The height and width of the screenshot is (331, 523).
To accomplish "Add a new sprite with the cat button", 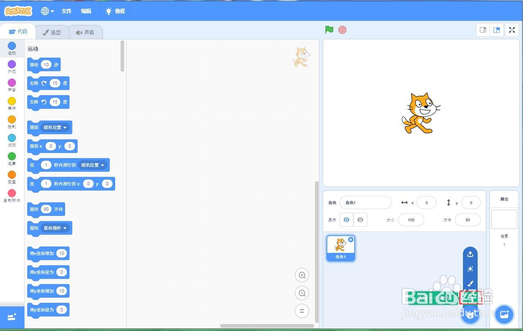I will click(470, 315).
